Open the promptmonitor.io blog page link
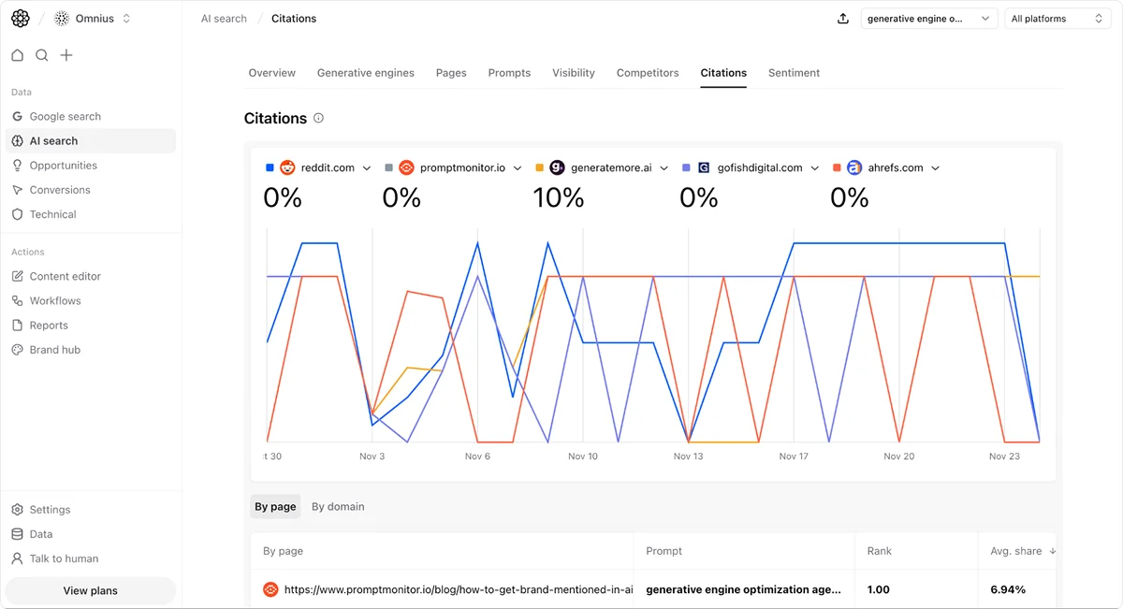Screen dimensions: 1123x609 [459, 590]
